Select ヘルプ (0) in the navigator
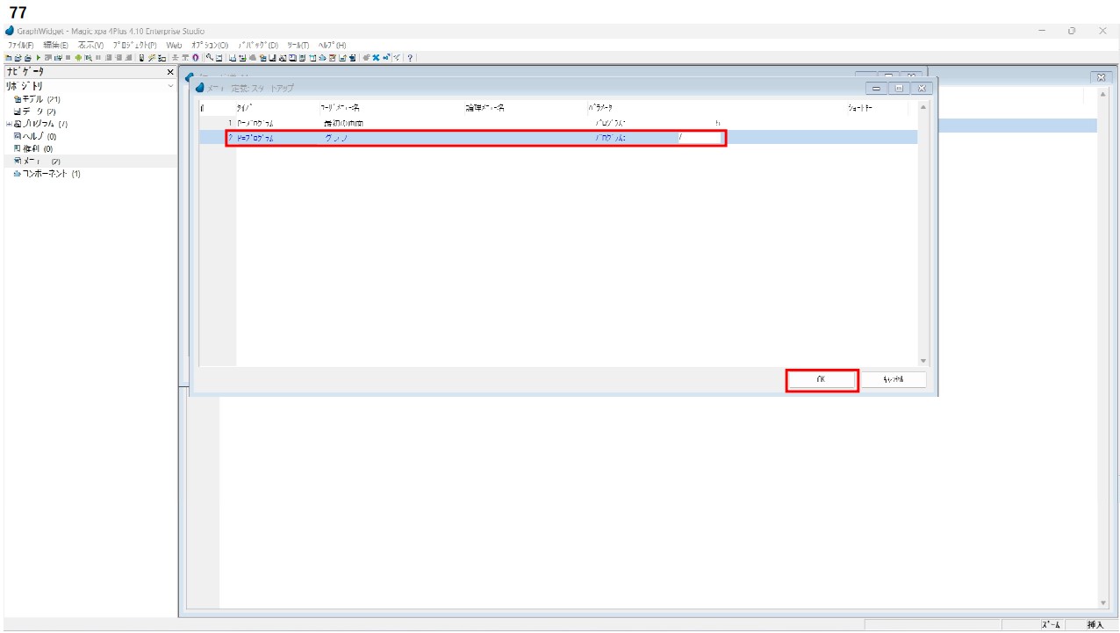This screenshot has width=1120, height=633. (35, 136)
